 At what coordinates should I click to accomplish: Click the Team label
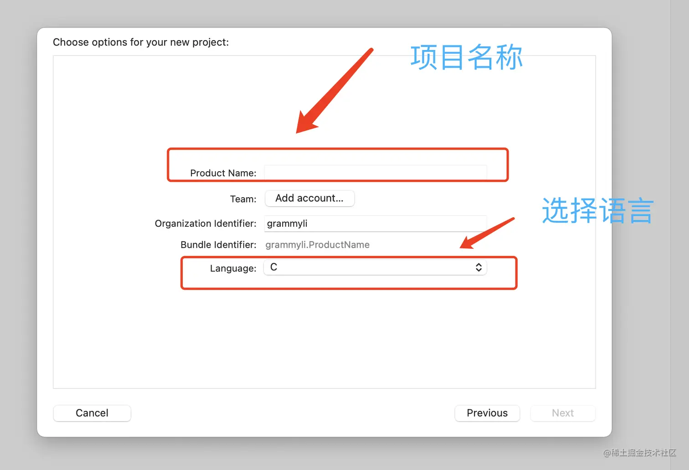pos(243,199)
